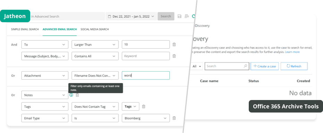This screenshot has width=323, height=133.
Task: Click the 'Status' column header
Action: point(254,81)
